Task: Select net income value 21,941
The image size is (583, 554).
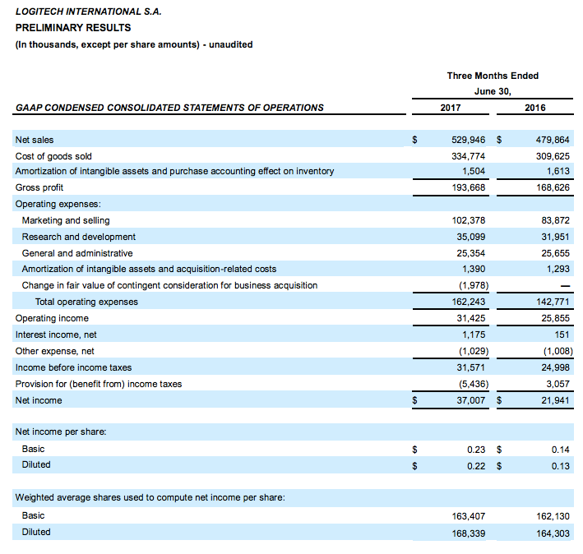Action: (556, 400)
